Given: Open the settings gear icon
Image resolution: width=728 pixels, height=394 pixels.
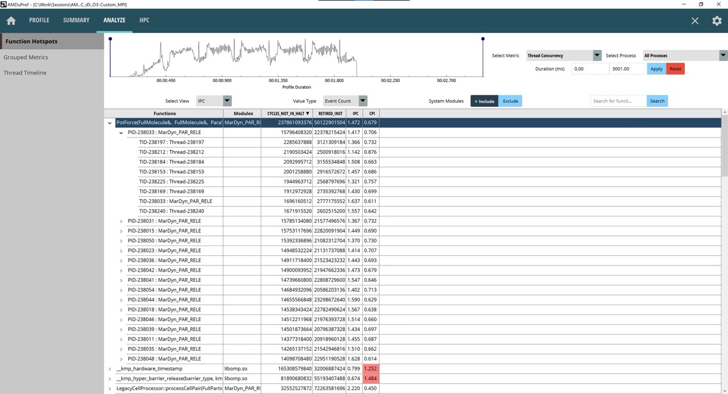Looking at the screenshot, I should [x=717, y=20].
